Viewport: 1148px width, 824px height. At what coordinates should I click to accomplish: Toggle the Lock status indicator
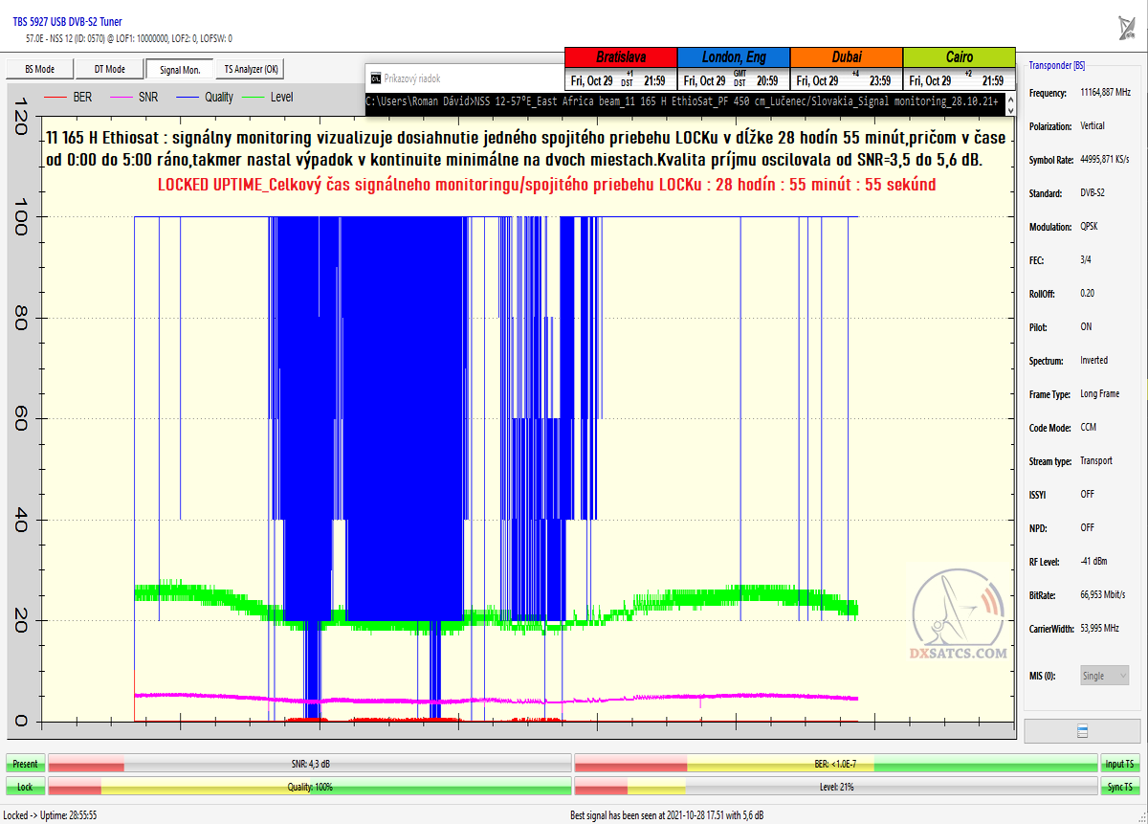pos(25,787)
